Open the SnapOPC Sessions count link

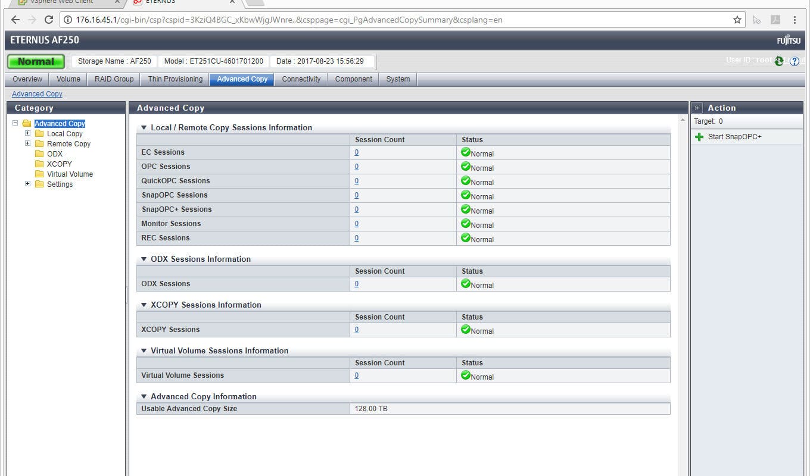(357, 195)
